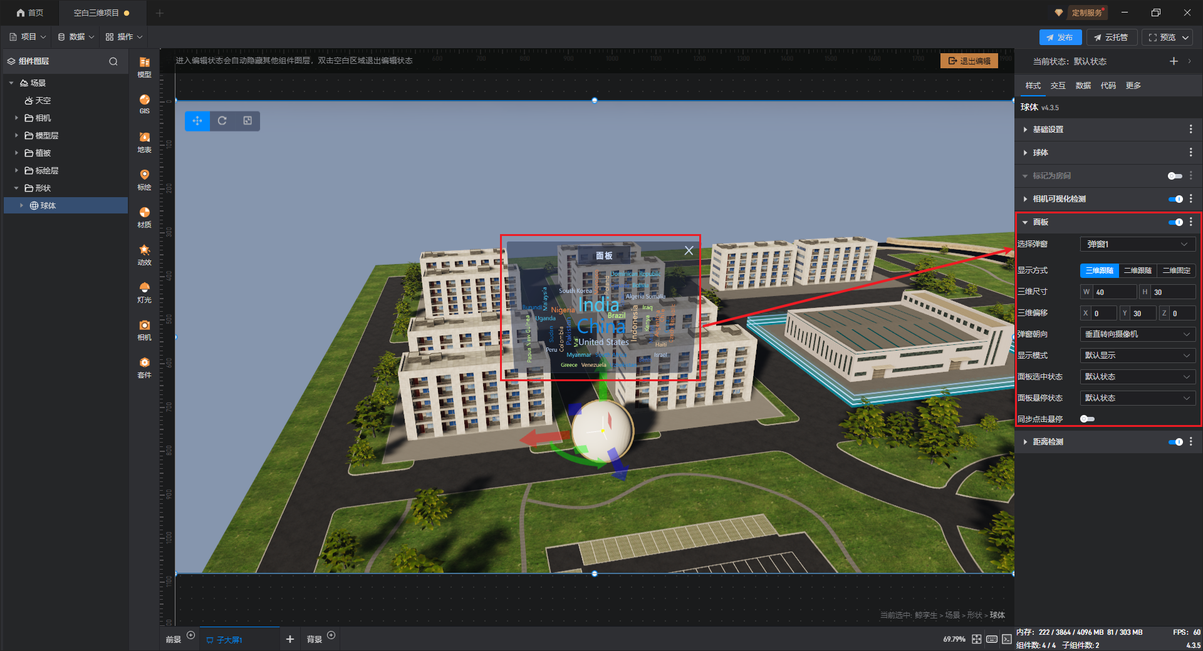
Task: Open the 地表 terrain category
Action: 144,141
